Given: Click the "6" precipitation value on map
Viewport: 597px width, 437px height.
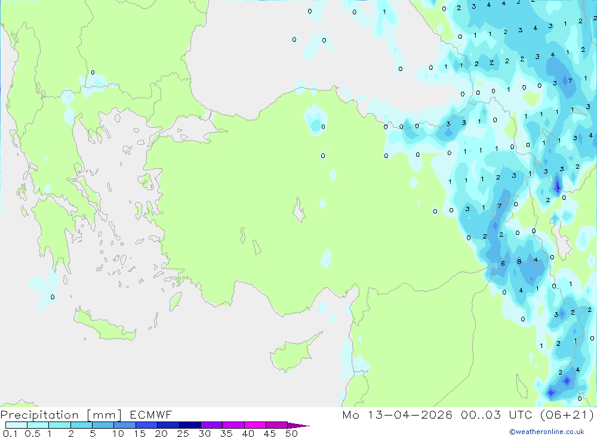Looking at the screenshot, I should 503,263.
